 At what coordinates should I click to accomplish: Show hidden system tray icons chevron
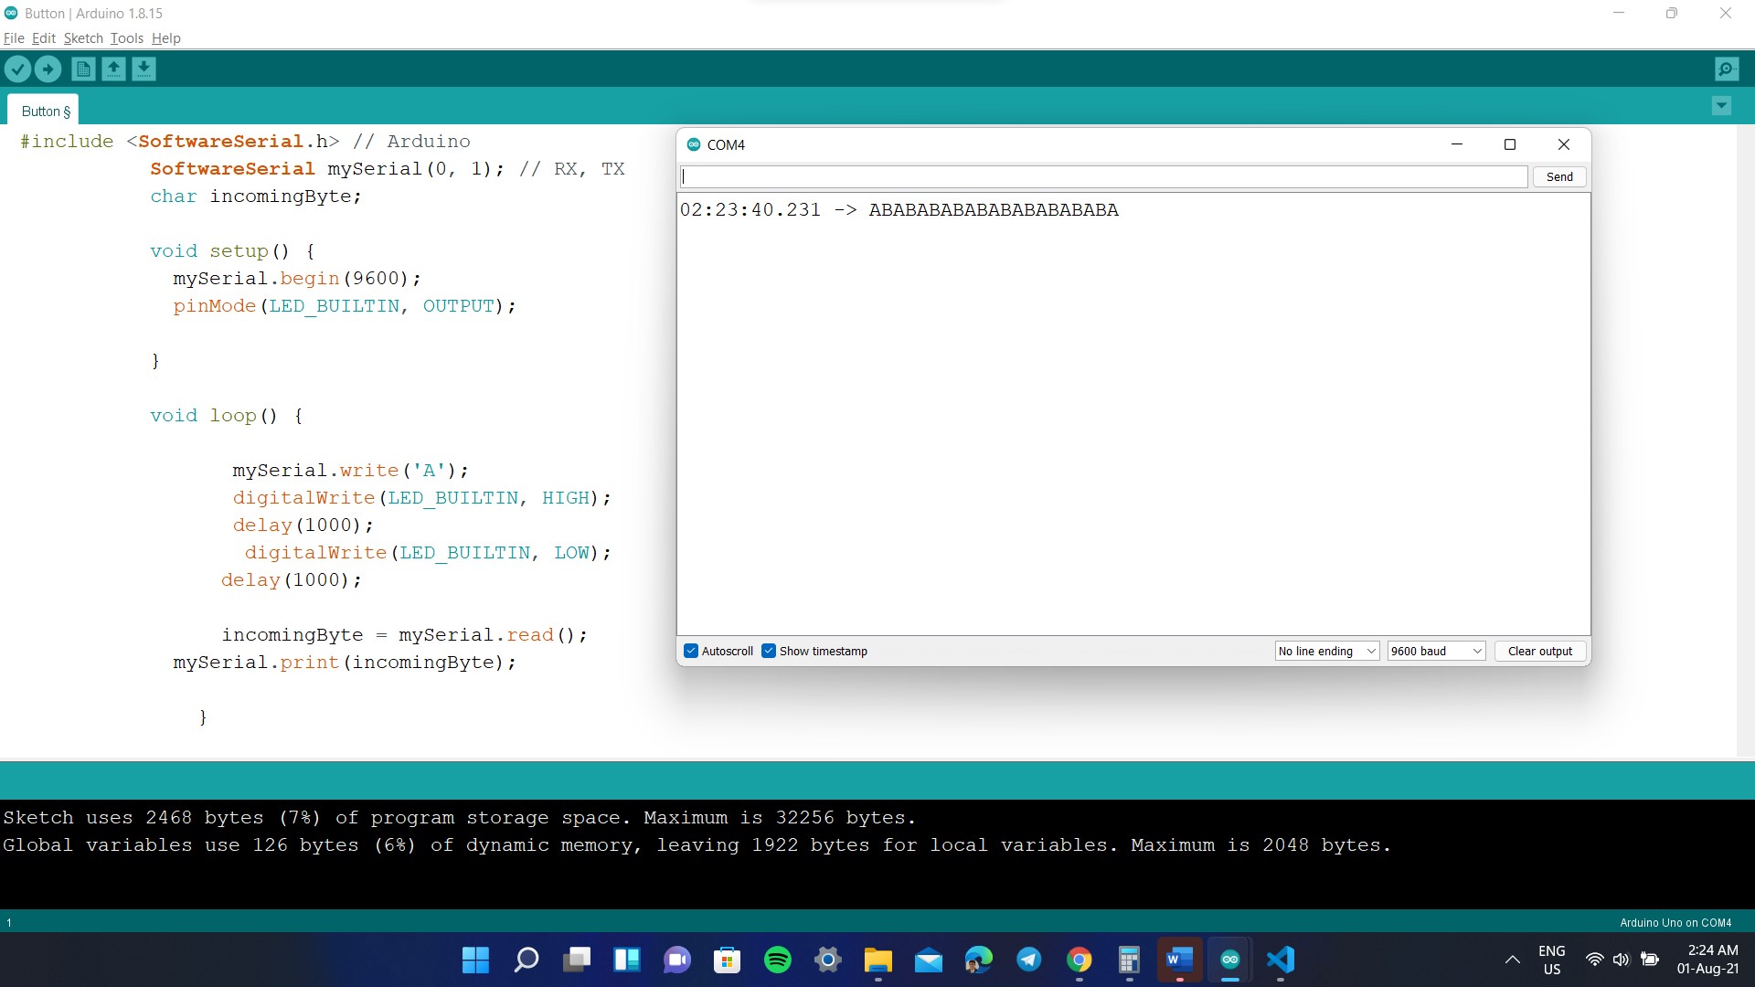coord(1513,960)
